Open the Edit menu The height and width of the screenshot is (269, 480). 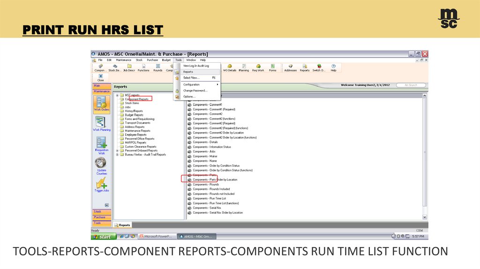click(109, 60)
